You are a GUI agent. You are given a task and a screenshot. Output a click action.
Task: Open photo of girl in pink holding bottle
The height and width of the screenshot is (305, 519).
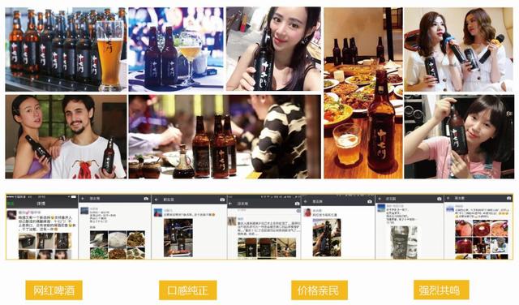pyautogui.click(x=459, y=137)
